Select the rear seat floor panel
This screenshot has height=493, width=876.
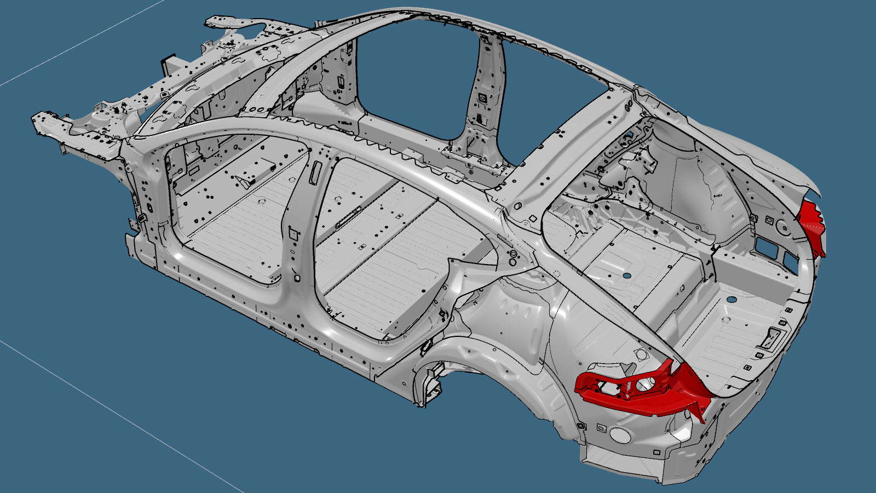(394, 257)
